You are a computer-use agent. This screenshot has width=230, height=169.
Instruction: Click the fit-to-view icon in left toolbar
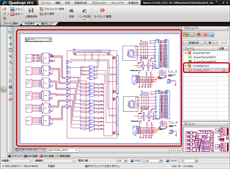point(10,50)
